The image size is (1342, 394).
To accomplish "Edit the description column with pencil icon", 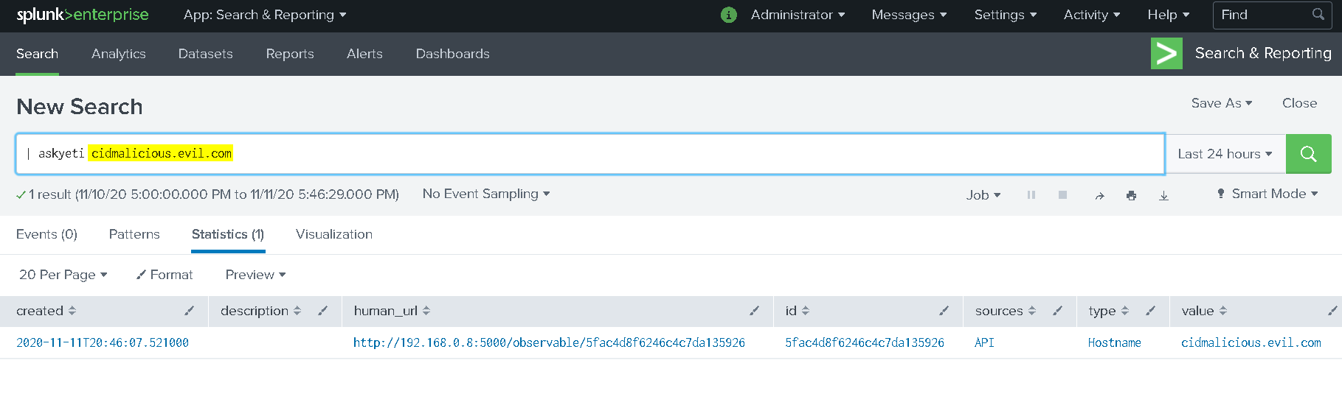I will pos(322,311).
